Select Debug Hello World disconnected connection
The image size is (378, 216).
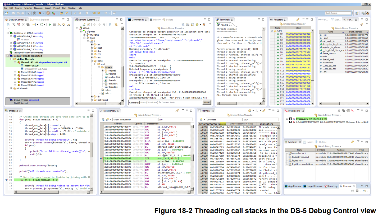26,53
